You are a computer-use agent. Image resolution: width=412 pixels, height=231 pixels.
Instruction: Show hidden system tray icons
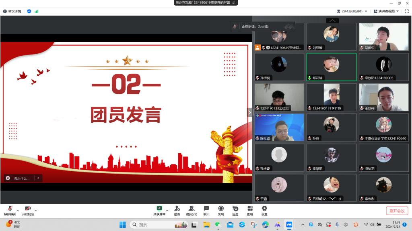pos(303,225)
